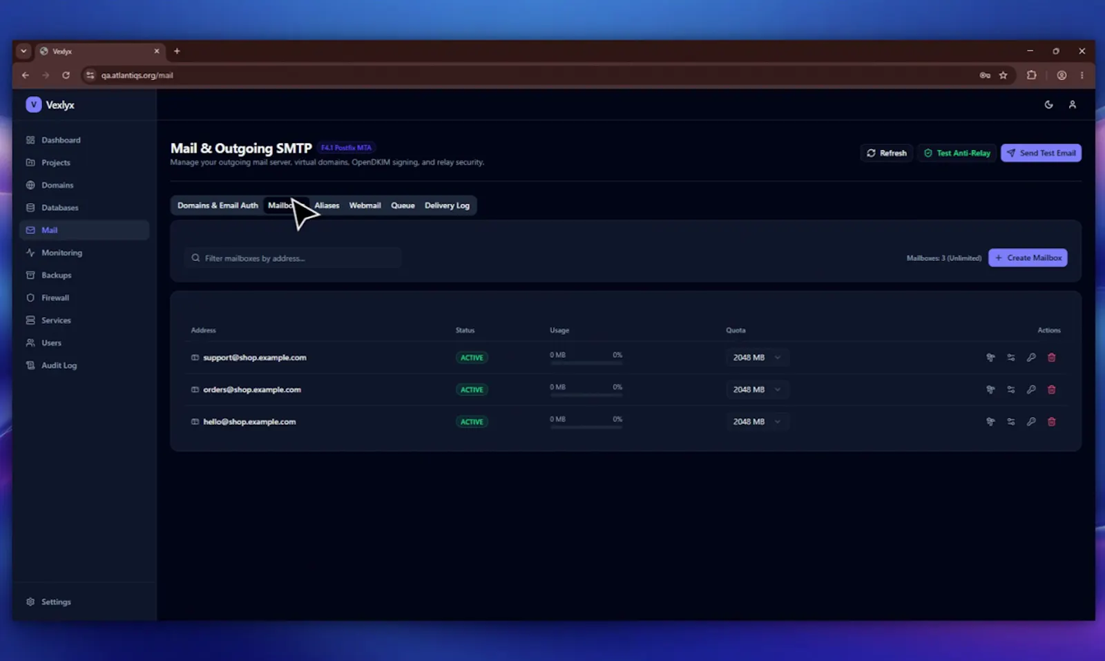The image size is (1105, 661).
Task: Open Dashboard in the sidebar
Action: coord(84,140)
